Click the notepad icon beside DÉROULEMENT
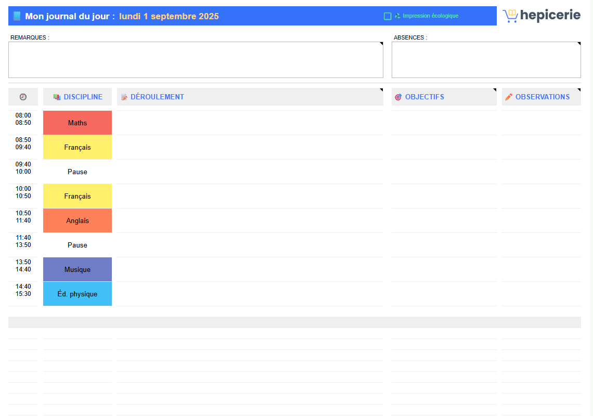593x416 pixels. [x=124, y=97]
